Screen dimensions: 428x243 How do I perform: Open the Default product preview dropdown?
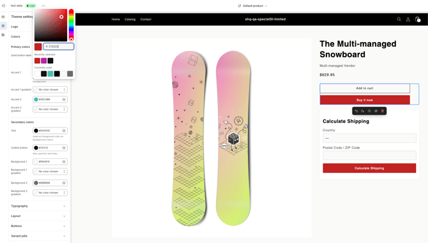tap(252, 6)
